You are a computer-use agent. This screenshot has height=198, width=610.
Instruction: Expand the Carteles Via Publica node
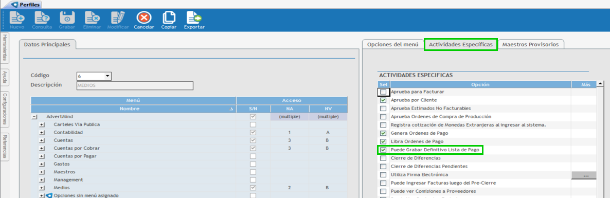[42, 124]
